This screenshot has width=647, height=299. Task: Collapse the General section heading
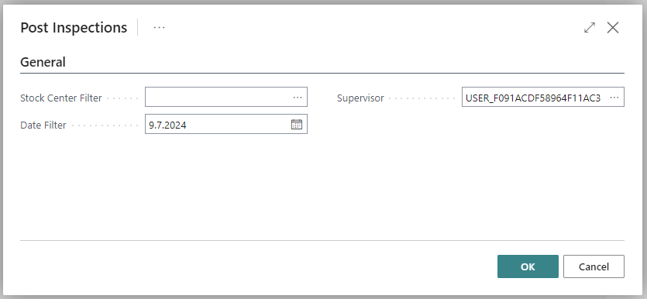(x=43, y=62)
